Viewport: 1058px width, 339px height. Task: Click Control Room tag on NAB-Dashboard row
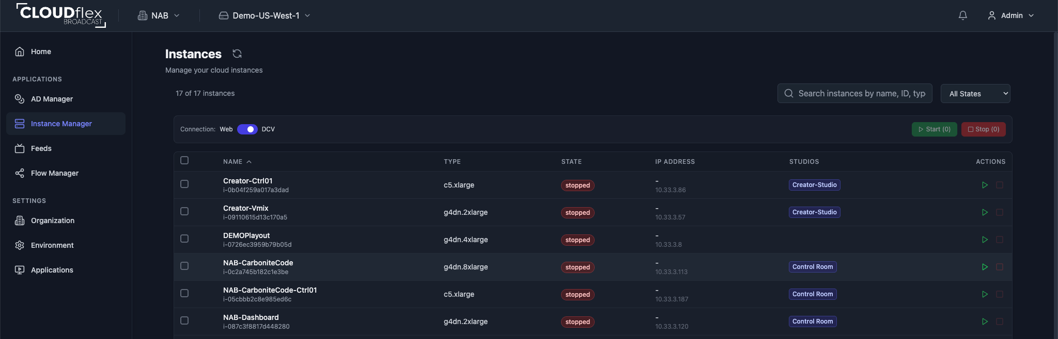pyautogui.click(x=813, y=321)
